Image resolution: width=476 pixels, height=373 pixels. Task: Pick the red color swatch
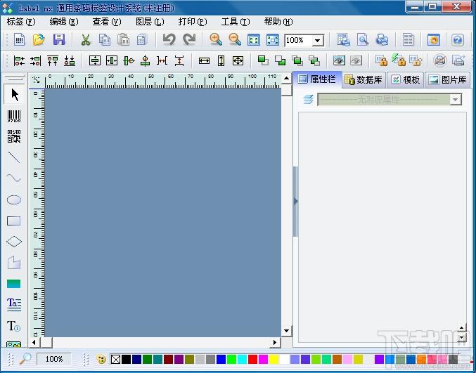[x=252, y=360]
